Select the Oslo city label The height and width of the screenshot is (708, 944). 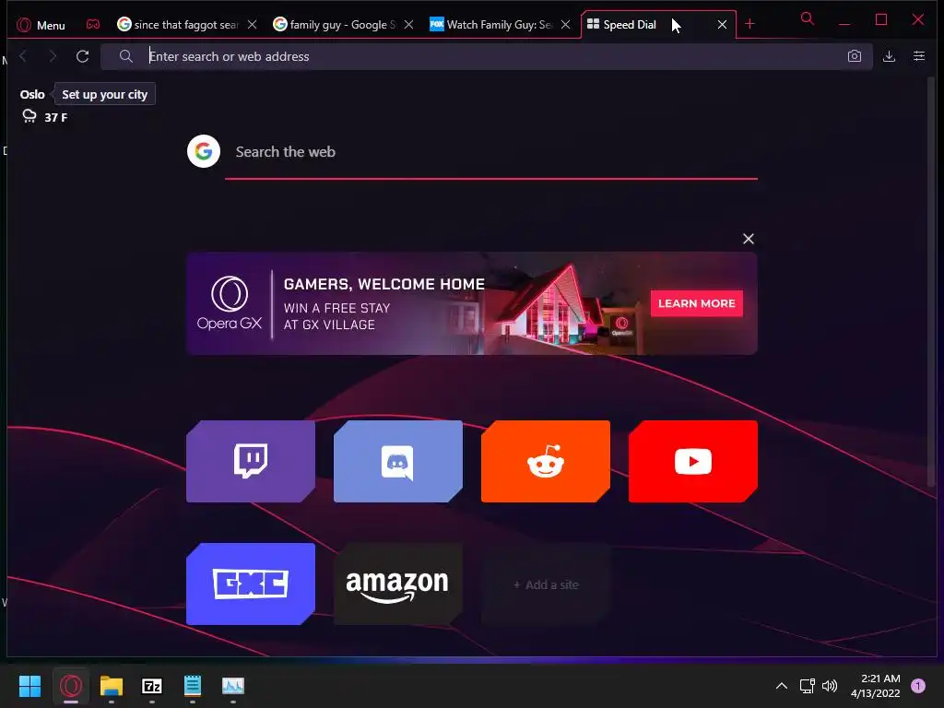(x=32, y=95)
